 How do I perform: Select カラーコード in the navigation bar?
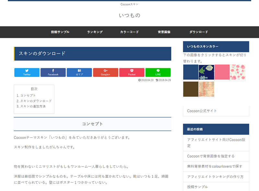[129, 32]
